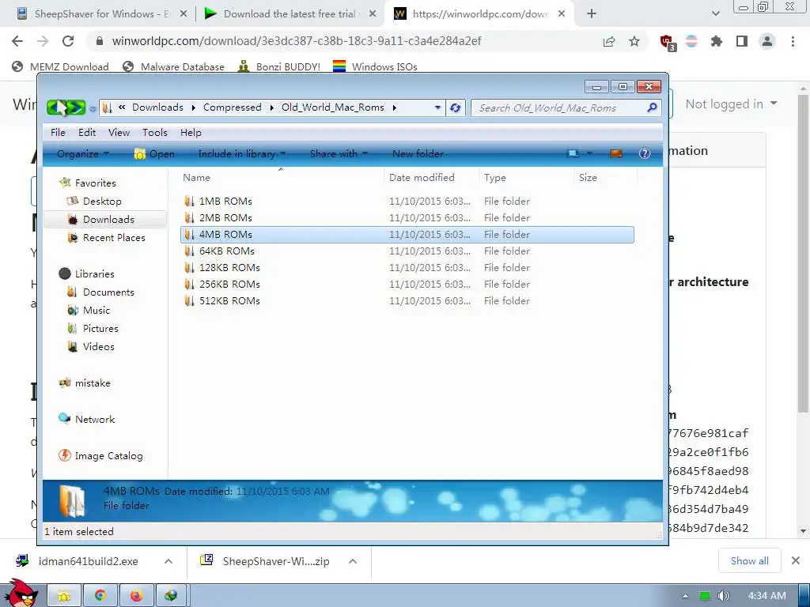
Task: Expand the view options dropdown arrow
Action: pos(589,153)
